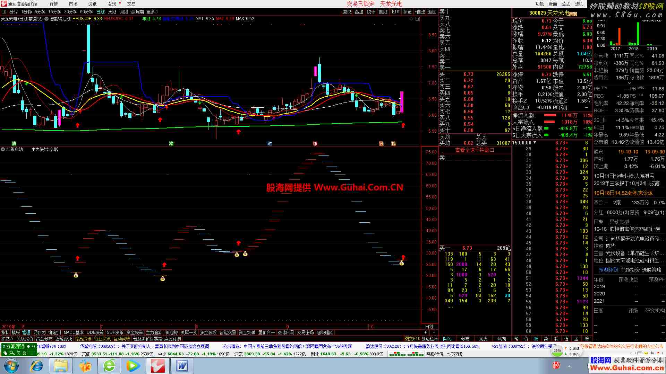This screenshot has height=374, width=666.
Task: Open the 叠加 overlay menu
Action: pyautogui.click(x=359, y=12)
